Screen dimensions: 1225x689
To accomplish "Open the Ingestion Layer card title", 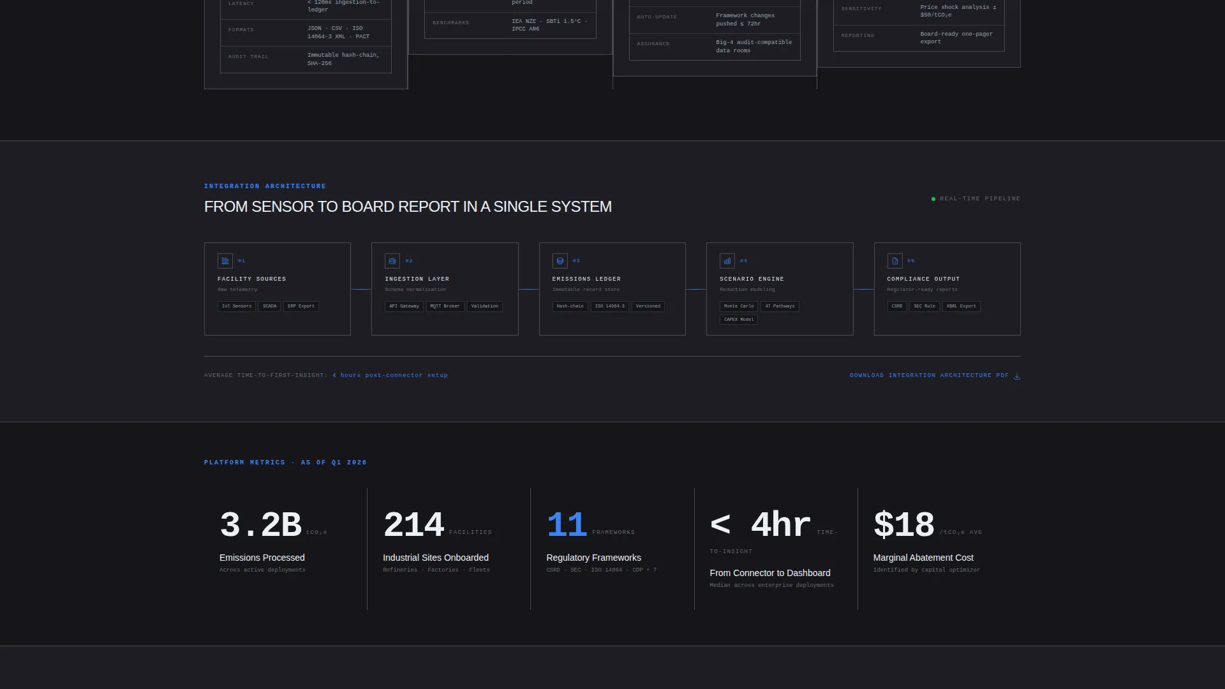I will tap(417, 279).
